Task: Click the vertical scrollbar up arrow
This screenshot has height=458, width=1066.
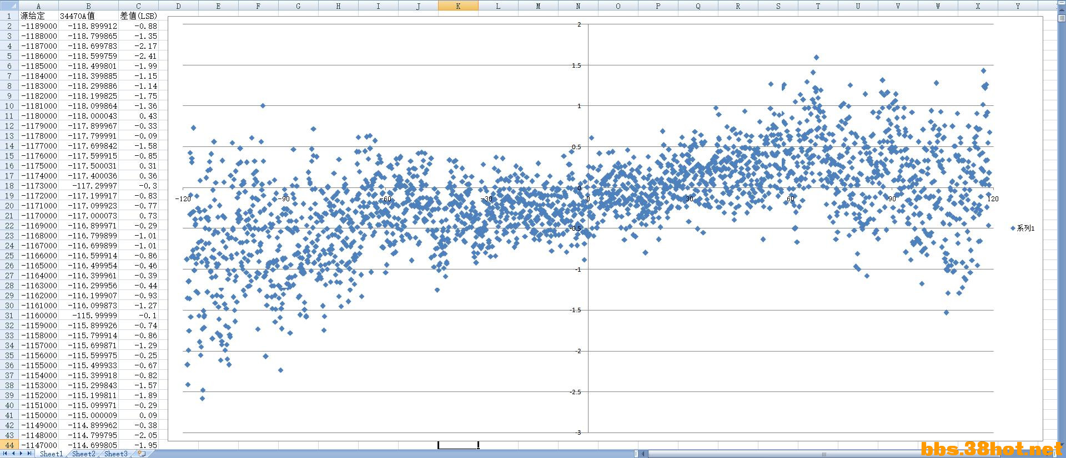Action: pos(1062,9)
